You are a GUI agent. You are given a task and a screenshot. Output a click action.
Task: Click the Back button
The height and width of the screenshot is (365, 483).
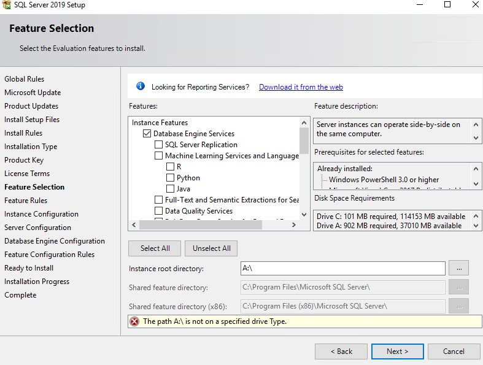point(341,352)
